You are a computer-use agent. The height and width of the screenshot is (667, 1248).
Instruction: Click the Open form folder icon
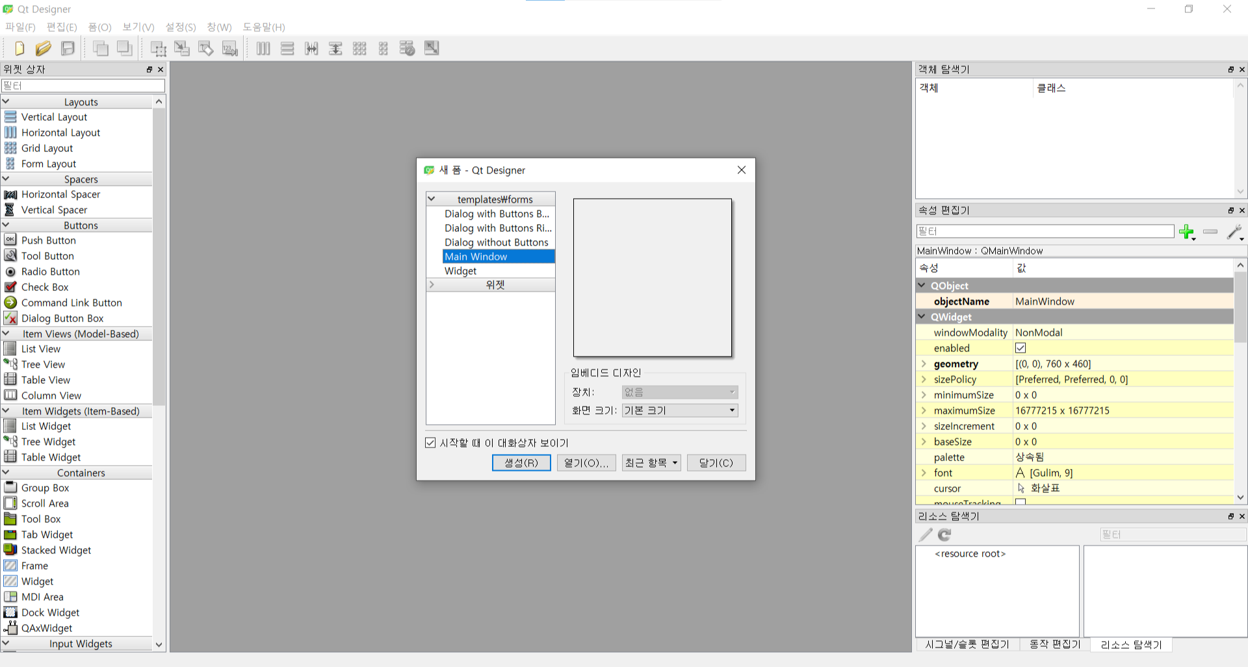point(44,48)
